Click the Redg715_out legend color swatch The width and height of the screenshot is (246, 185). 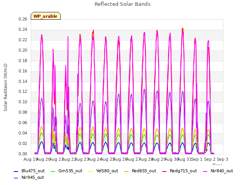click(165, 171)
